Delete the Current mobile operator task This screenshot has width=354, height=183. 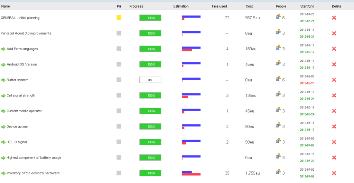(334, 111)
